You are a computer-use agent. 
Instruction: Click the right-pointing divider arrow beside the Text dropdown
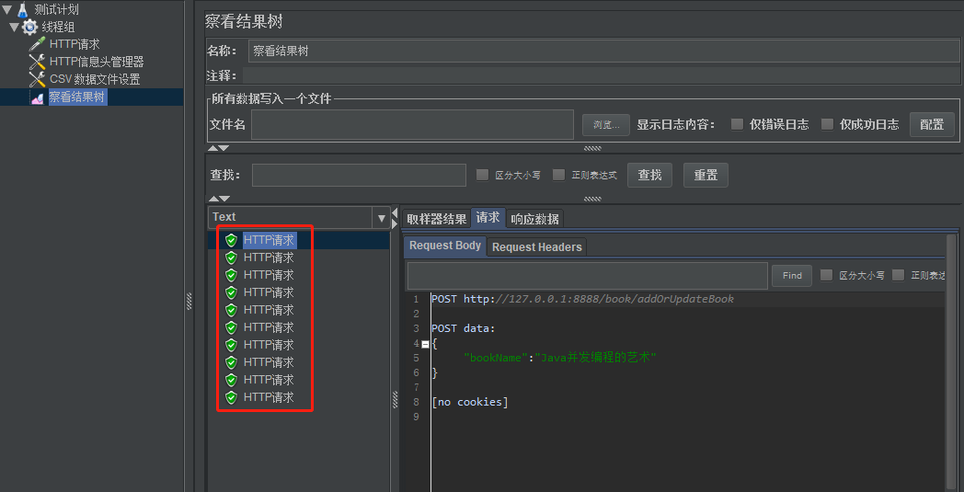pos(396,224)
